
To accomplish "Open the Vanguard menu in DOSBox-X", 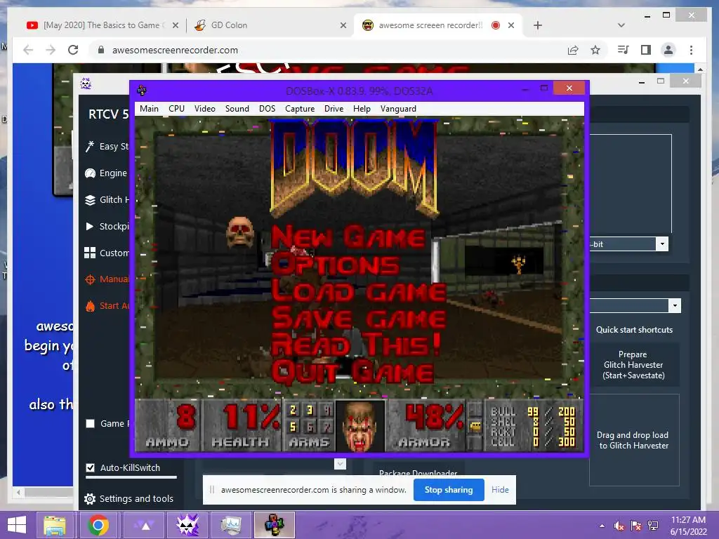I will (x=398, y=109).
